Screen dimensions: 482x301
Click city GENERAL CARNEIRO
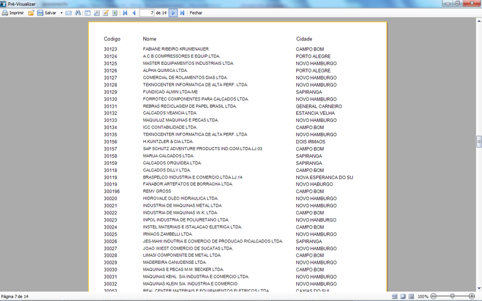coord(319,106)
